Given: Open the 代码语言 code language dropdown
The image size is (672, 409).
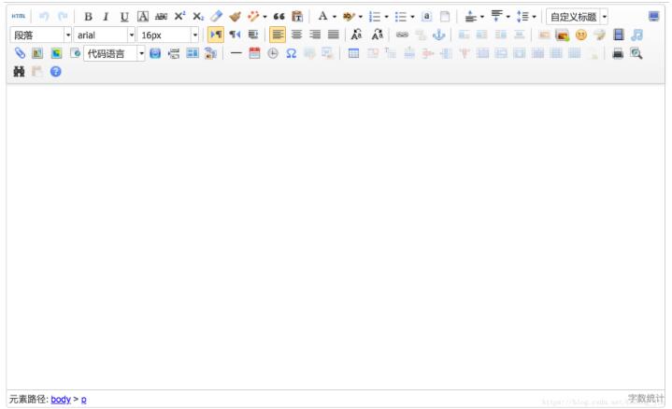Looking at the screenshot, I should 114,53.
